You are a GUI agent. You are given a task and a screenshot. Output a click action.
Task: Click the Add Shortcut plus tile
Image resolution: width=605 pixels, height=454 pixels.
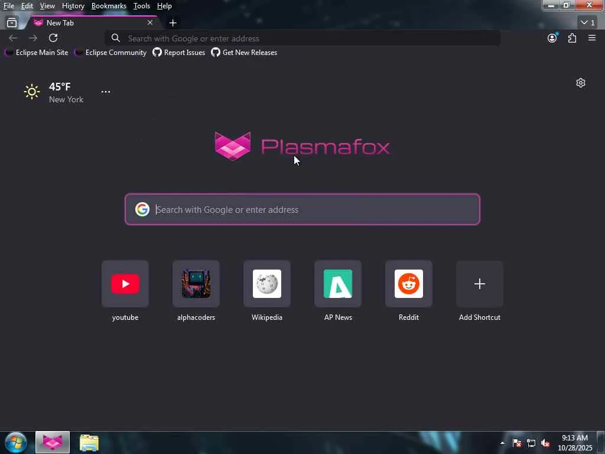[x=480, y=284]
